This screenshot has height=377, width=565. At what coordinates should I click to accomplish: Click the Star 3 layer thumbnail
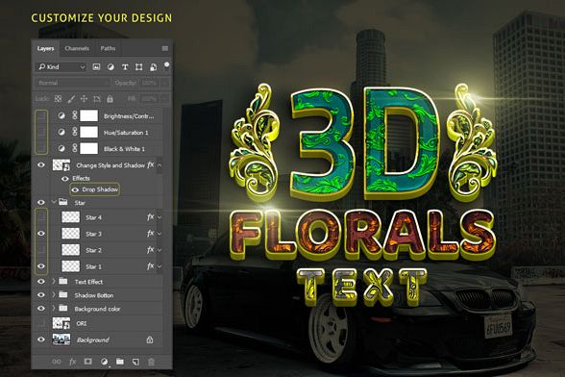[71, 234]
